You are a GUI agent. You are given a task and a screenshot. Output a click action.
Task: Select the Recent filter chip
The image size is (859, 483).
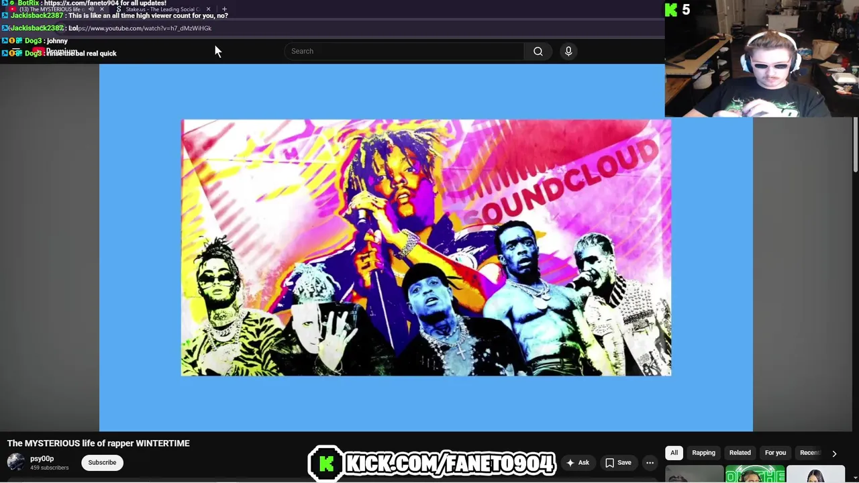click(x=809, y=453)
